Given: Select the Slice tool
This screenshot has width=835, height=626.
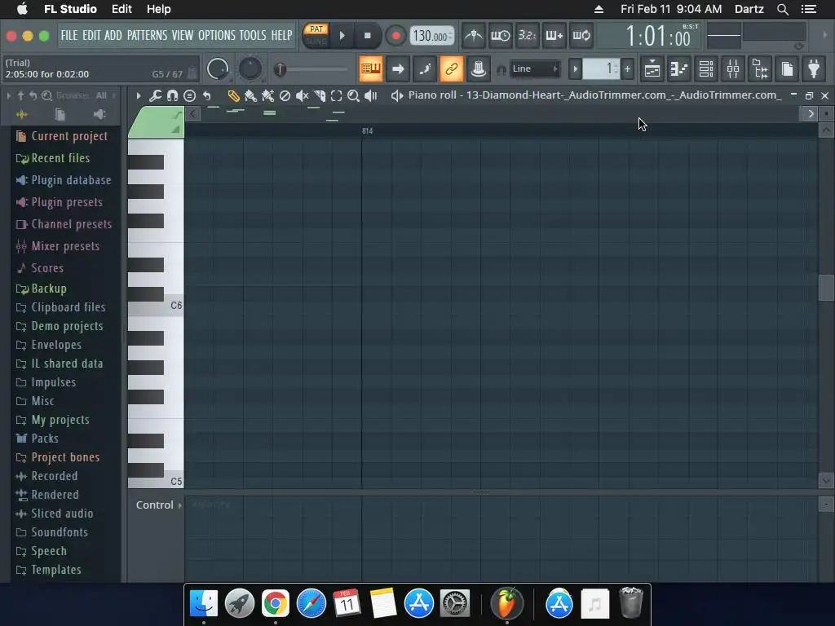Looking at the screenshot, I should [320, 96].
